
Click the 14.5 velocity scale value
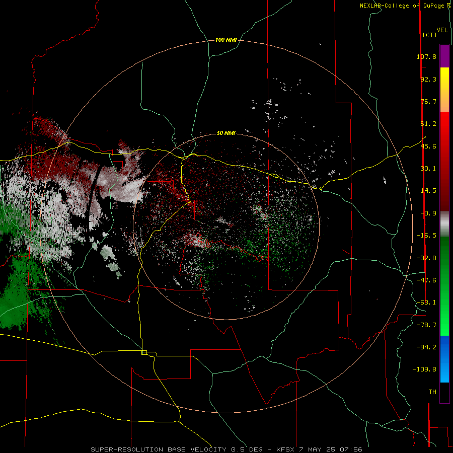click(428, 191)
